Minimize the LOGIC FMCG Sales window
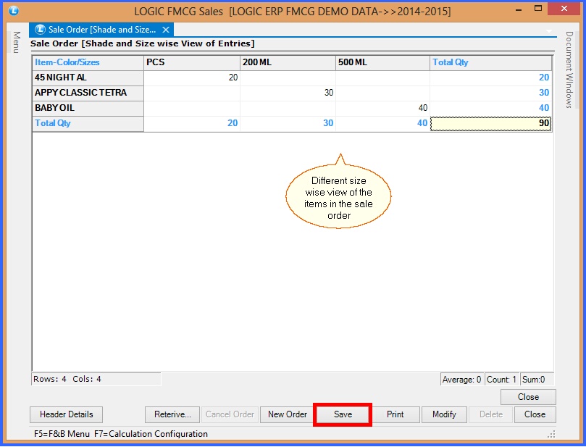This screenshot has width=586, height=447. (519, 9)
